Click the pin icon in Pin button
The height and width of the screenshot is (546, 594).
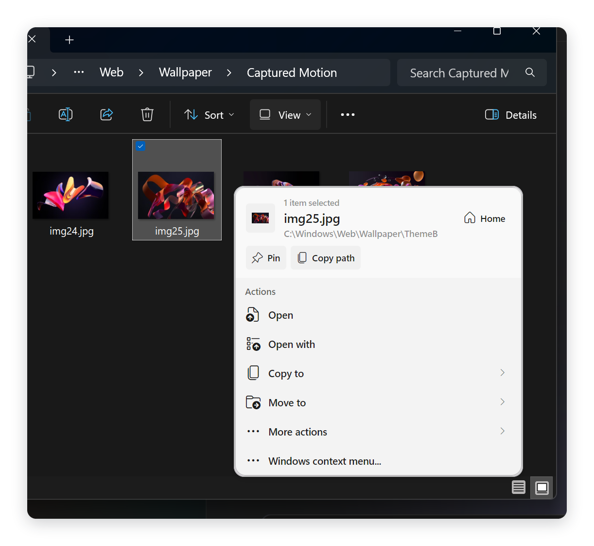[257, 258]
